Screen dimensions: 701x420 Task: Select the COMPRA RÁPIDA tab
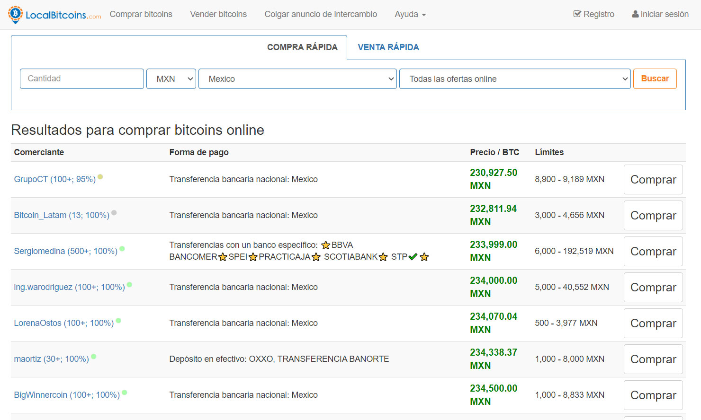[302, 47]
